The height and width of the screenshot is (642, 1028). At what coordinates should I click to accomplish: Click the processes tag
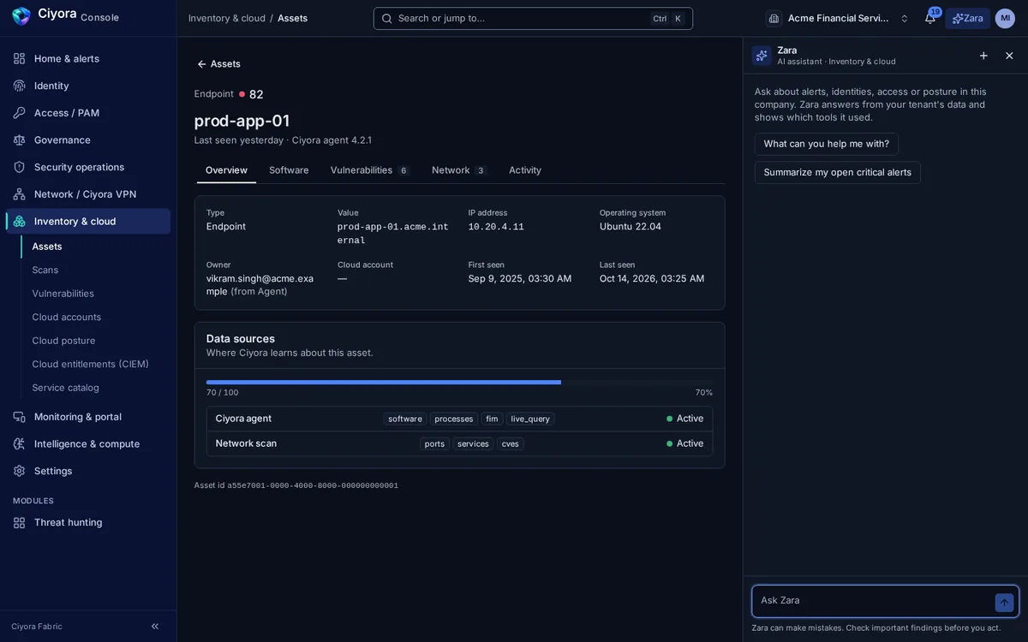coord(454,419)
